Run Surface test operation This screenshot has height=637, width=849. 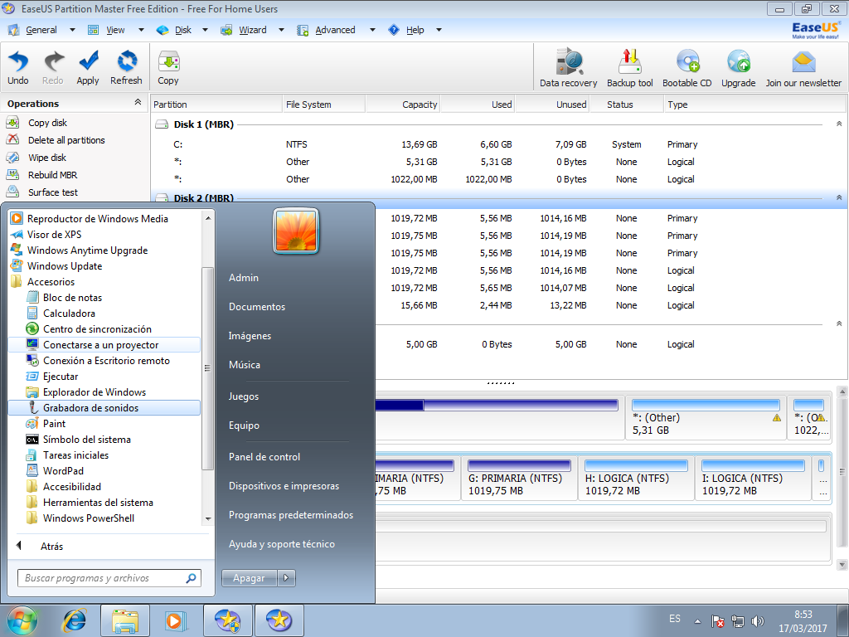pos(53,192)
